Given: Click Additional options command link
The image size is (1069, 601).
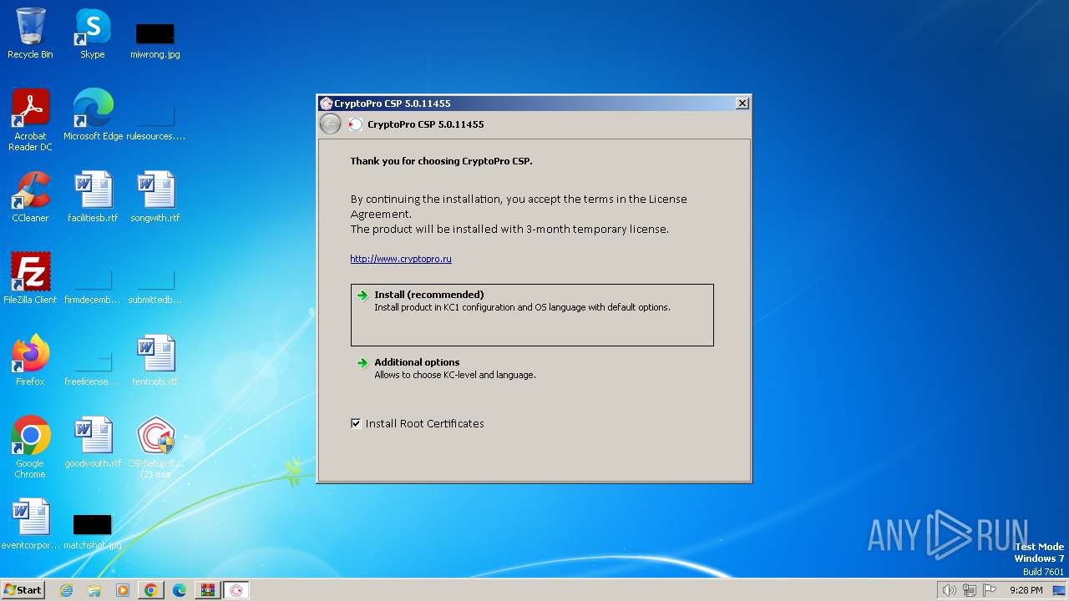Looking at the screenshot, I should click(x=532, y=368).
